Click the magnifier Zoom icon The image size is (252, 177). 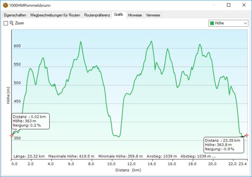pos(11,23)
